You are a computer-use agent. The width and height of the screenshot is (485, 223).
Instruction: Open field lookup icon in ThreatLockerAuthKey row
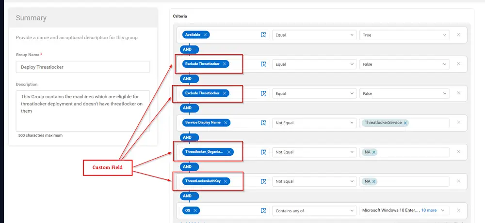[x=263, y=181]
